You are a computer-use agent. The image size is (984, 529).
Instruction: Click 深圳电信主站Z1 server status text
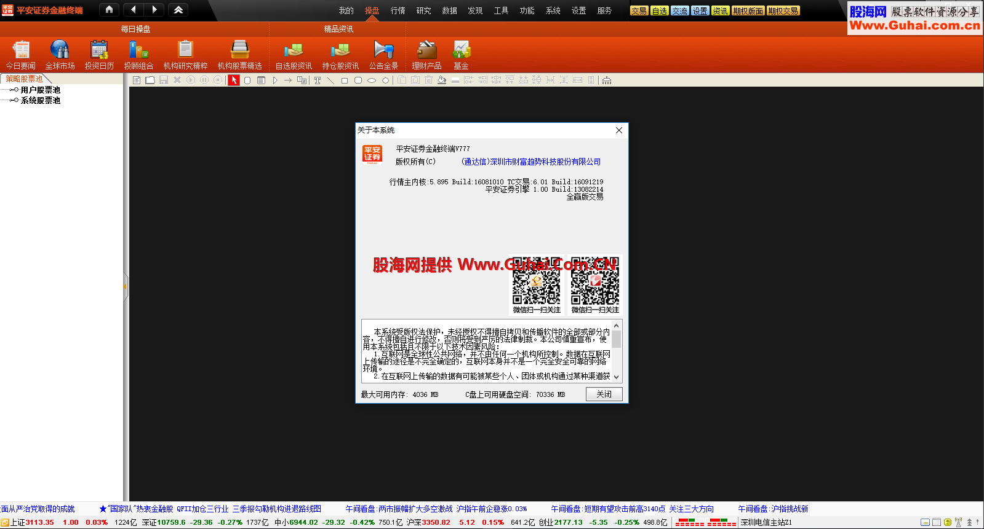[x=766, y=522]
